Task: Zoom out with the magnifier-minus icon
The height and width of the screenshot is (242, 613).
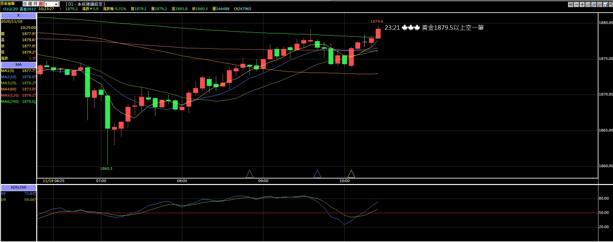Action: click(588, 5)
